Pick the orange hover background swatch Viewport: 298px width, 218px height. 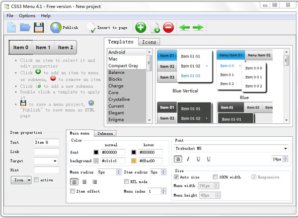134,161
